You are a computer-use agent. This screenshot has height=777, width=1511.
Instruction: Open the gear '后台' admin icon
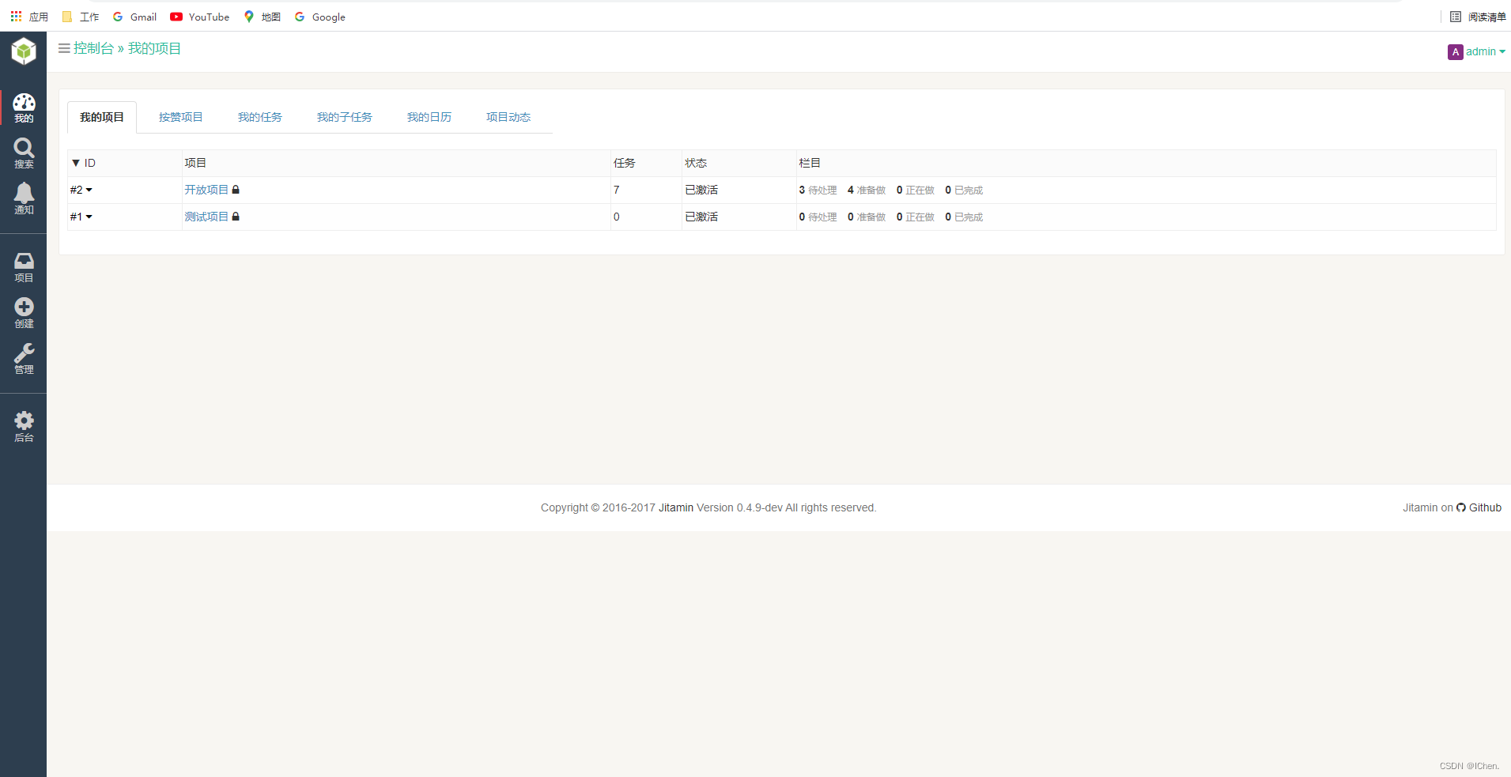[24, 427]
